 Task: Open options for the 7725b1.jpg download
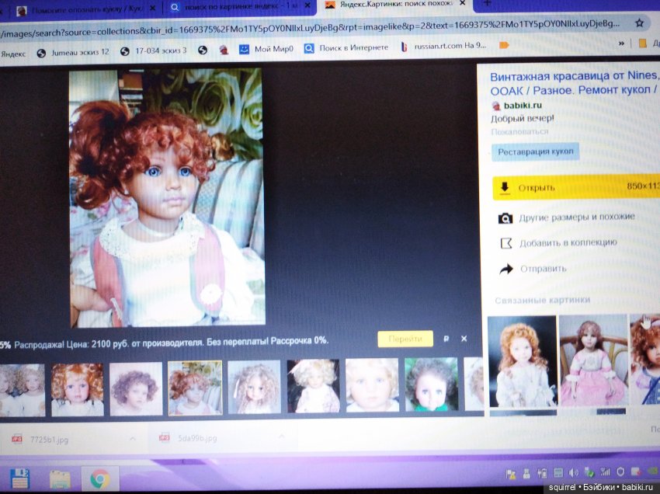132,439
